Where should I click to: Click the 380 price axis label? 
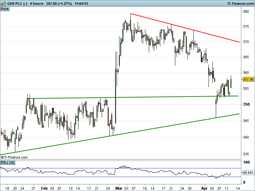246,11
